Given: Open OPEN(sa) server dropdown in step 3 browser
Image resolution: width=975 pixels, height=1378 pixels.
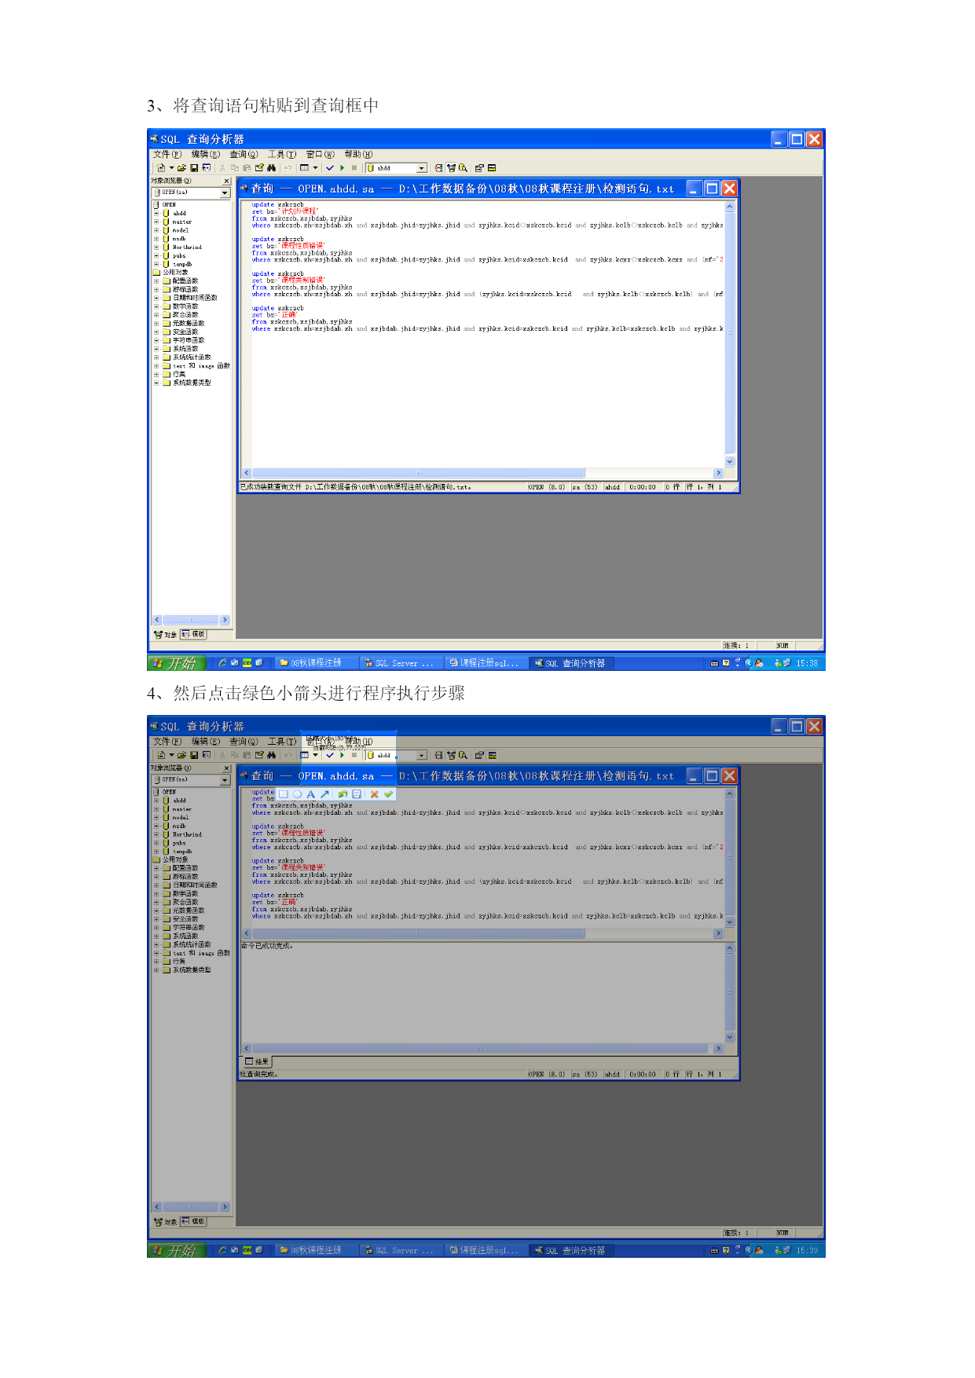Looking at the screenshot, I should [225, 192].
